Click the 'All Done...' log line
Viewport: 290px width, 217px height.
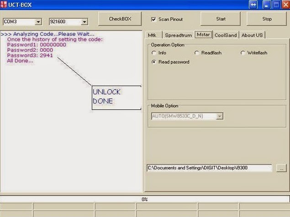pyautogui.click(x=20, y=60)
